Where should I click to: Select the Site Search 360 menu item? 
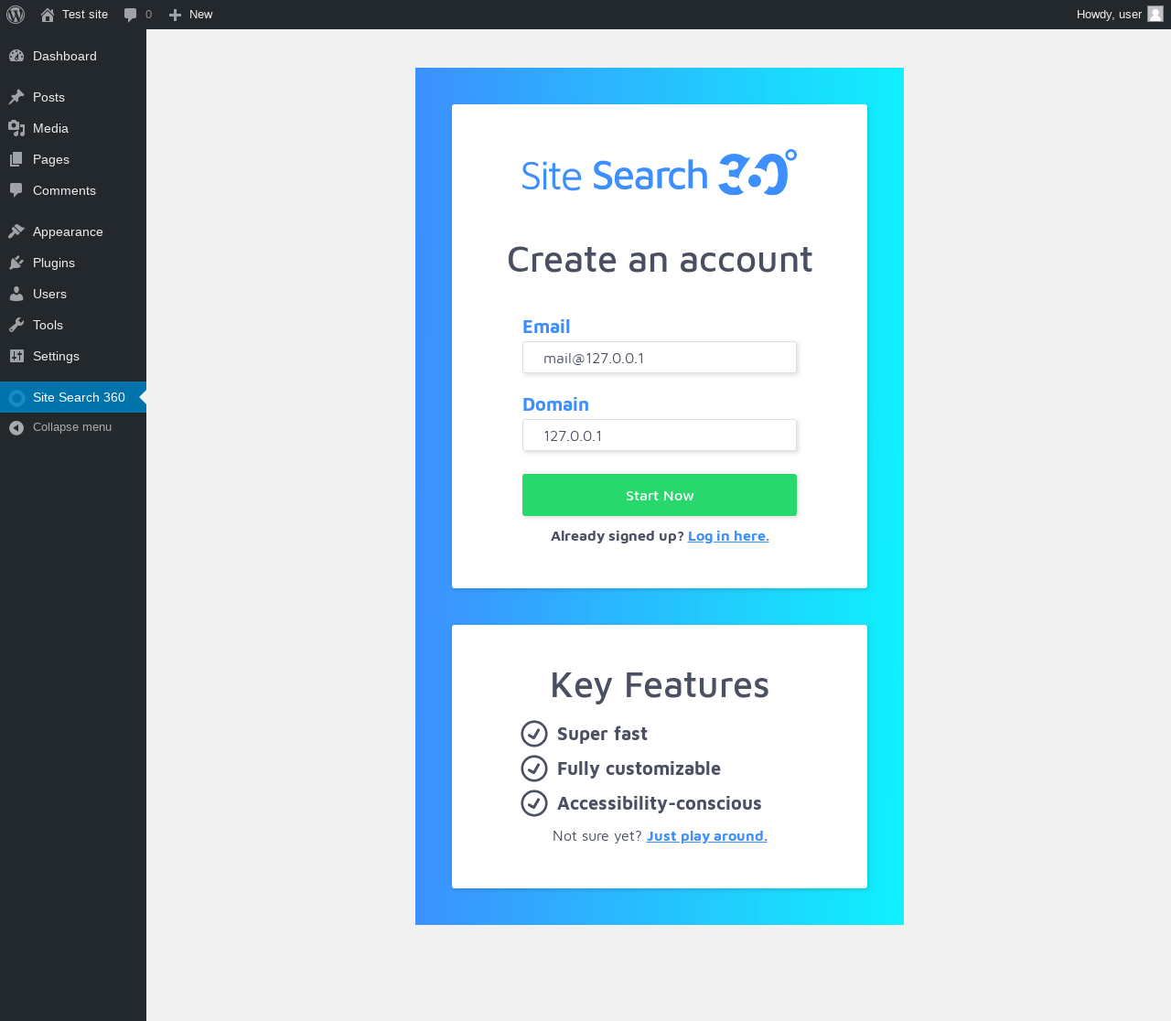click(73, 397)
